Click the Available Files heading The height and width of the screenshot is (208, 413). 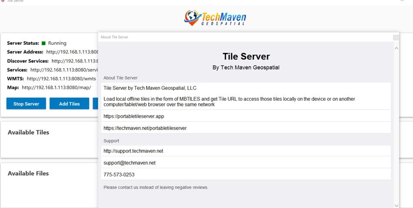click(x=28, y=174)
